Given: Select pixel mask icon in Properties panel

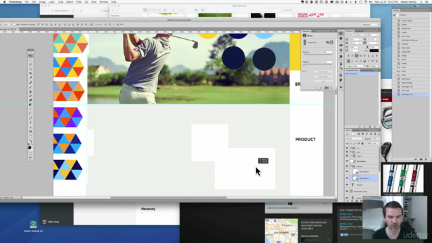Looking at the screenshot, I should (x=327, y=43).
